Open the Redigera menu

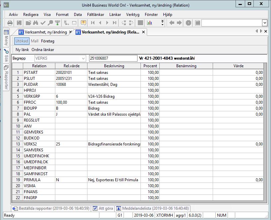coord(31,15)
